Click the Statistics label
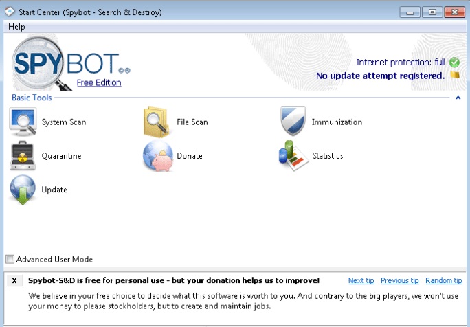 point(328,156)
